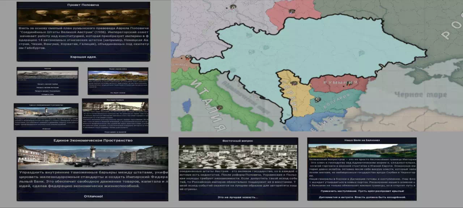The height and width of the screenshot is (208, 463).
Task: Click the flag marker on Romania
Action: tap(349, 84)
